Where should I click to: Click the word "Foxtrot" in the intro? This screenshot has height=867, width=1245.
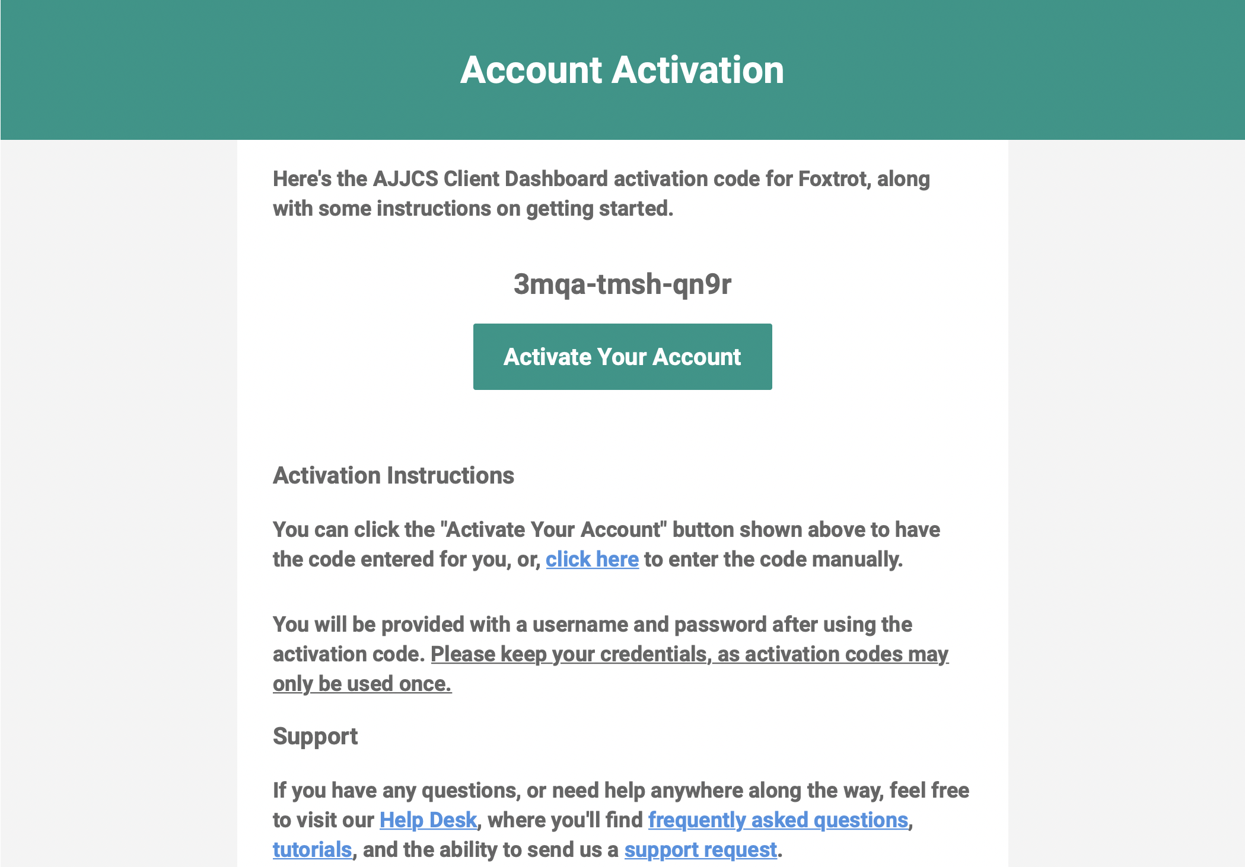[x=833, y=179]
